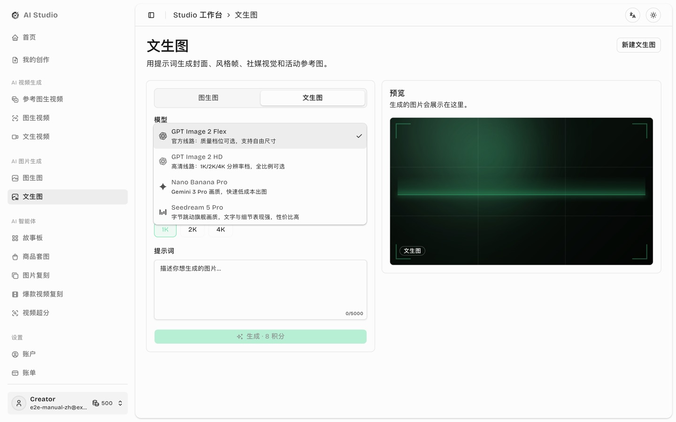Click the 生成 · 8 积分 button
Image resolution: width=676 pixels, height=422 pixels.
pyautogui.click(x=260, y=337)
